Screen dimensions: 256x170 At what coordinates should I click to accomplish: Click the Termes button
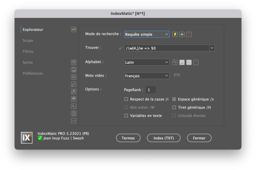tap(128, 138)
